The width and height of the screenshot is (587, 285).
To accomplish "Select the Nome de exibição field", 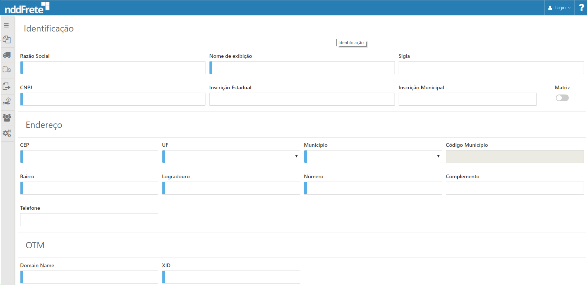I will pos(302,68).
